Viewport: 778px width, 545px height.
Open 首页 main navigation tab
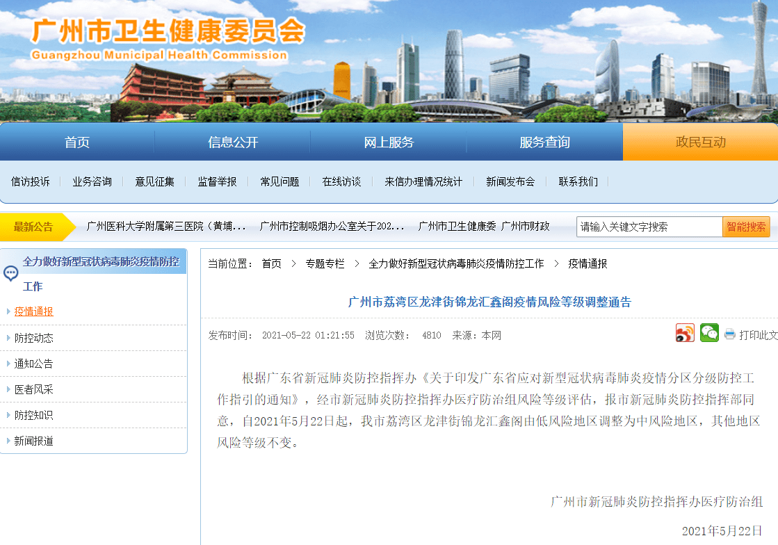(77, 143)
